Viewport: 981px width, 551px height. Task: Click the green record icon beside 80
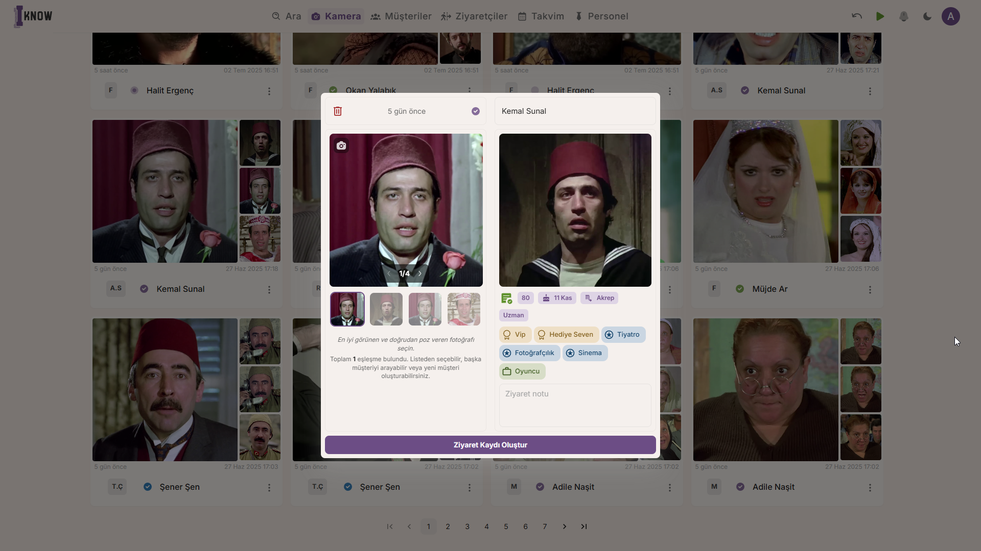[x=506, y=298]
